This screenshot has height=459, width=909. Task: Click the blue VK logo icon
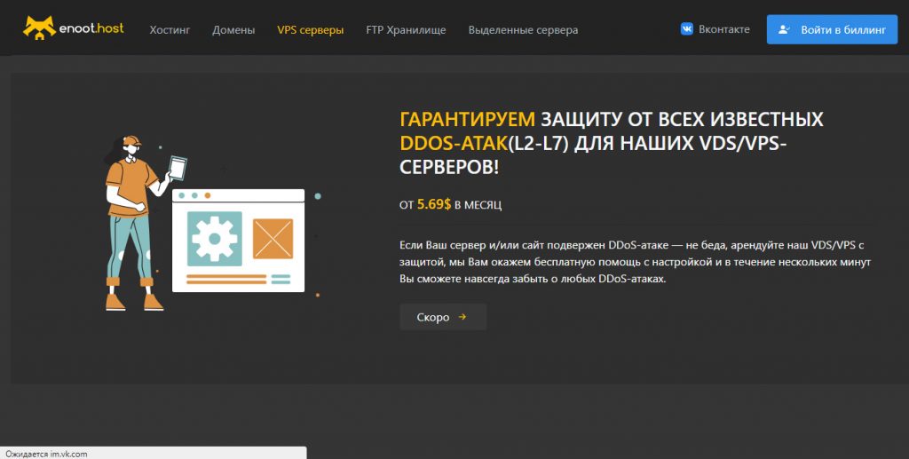[x=687, y=28]
